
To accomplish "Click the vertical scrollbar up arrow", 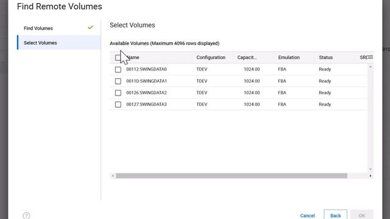I will [370, 67].
